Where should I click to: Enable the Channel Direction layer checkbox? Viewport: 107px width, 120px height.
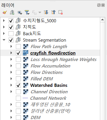(18, 92)
